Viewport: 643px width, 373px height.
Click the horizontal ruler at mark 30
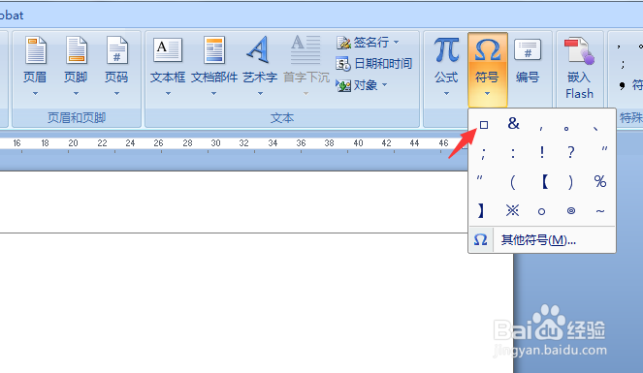pos(215,143)
